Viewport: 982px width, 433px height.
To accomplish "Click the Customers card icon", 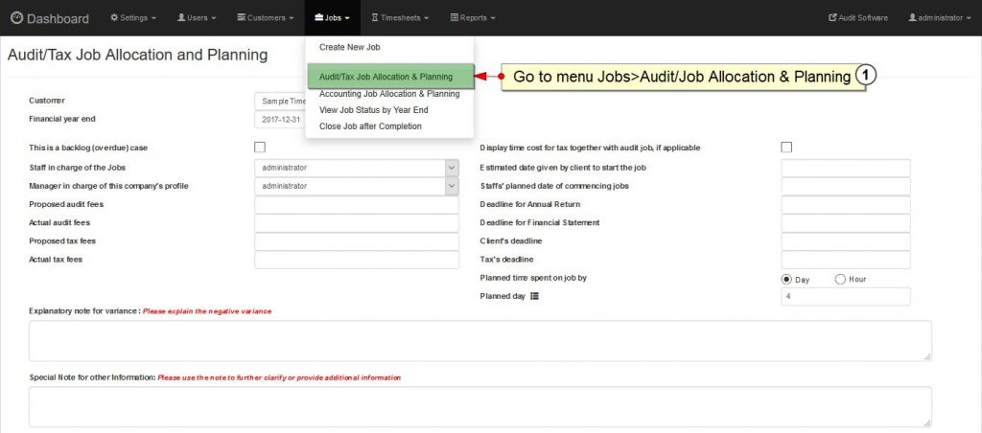I will [241, 18].
